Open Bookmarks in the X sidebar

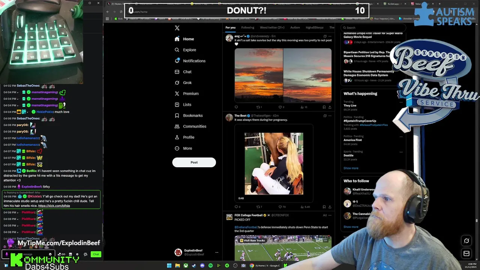pos(189,115)
